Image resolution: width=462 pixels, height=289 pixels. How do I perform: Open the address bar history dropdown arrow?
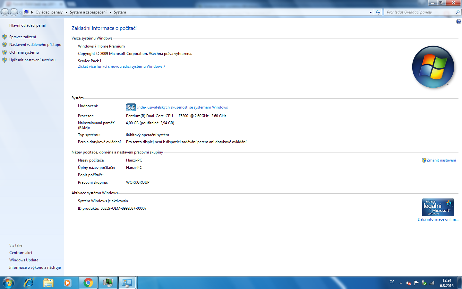click(x=371, y=12)
